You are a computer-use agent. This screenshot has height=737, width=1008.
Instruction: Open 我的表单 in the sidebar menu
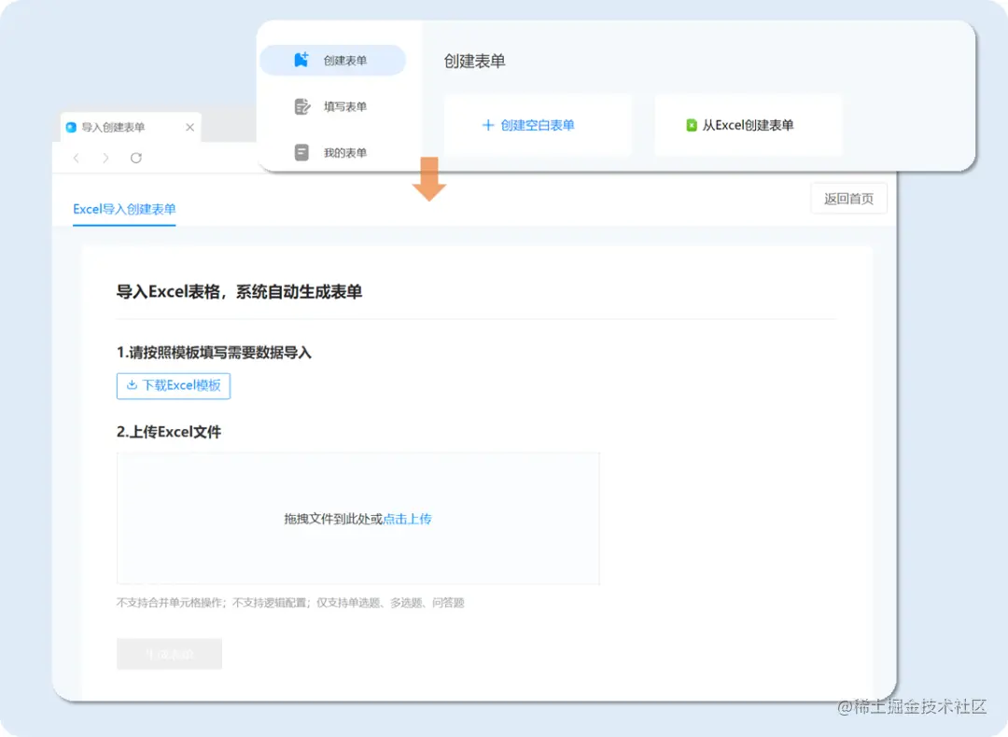click(333, 153)
